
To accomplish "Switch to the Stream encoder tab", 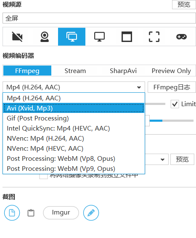I will [75, 71].
